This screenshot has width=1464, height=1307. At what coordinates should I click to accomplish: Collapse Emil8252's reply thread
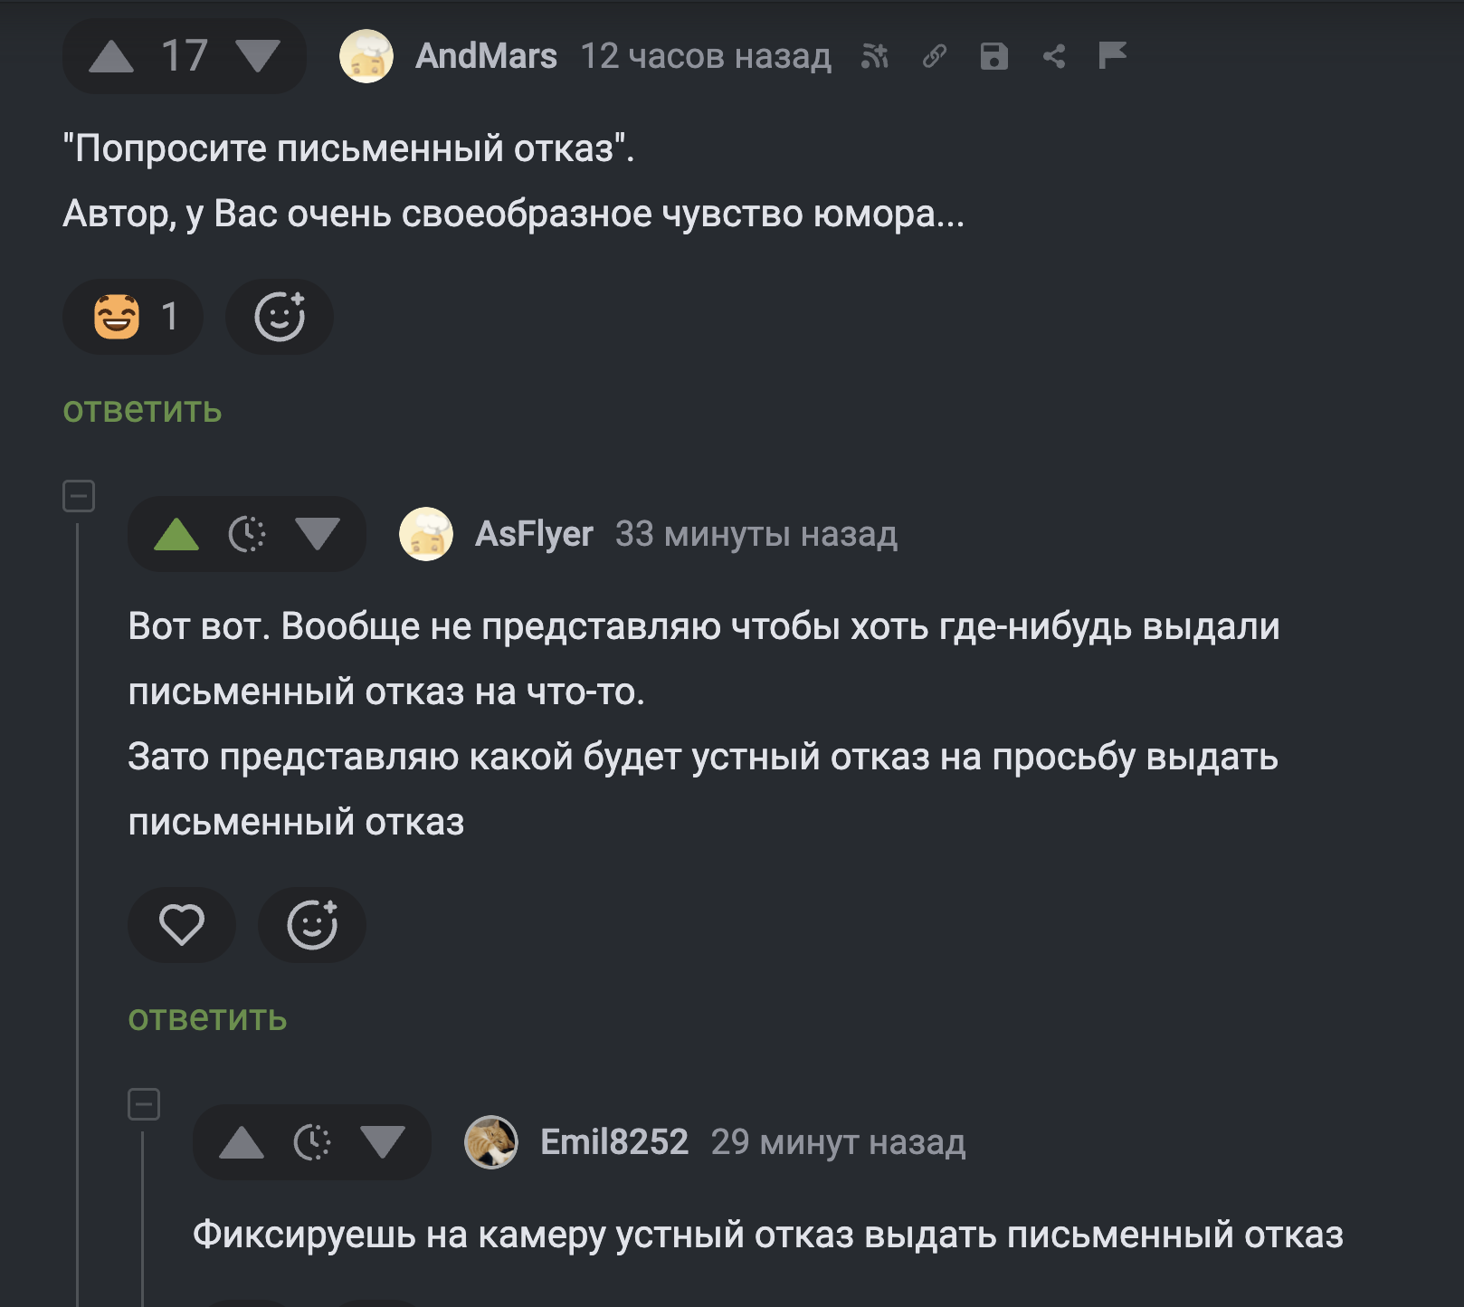(x=144, y=1104)
